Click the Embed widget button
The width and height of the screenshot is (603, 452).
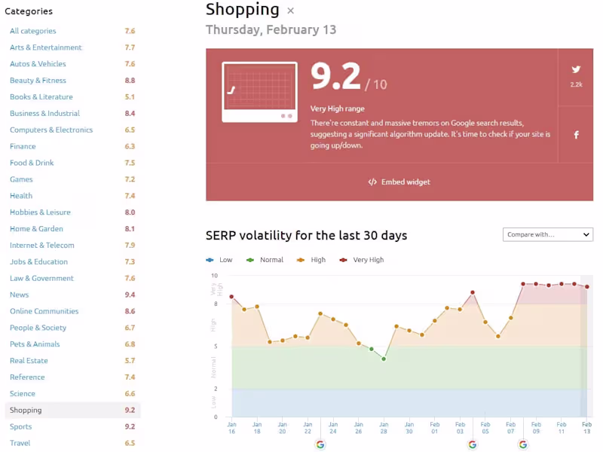(399, 182)
